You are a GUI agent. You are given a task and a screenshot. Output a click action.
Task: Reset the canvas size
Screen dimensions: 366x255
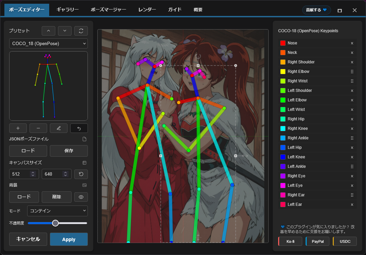click(81, 174)
